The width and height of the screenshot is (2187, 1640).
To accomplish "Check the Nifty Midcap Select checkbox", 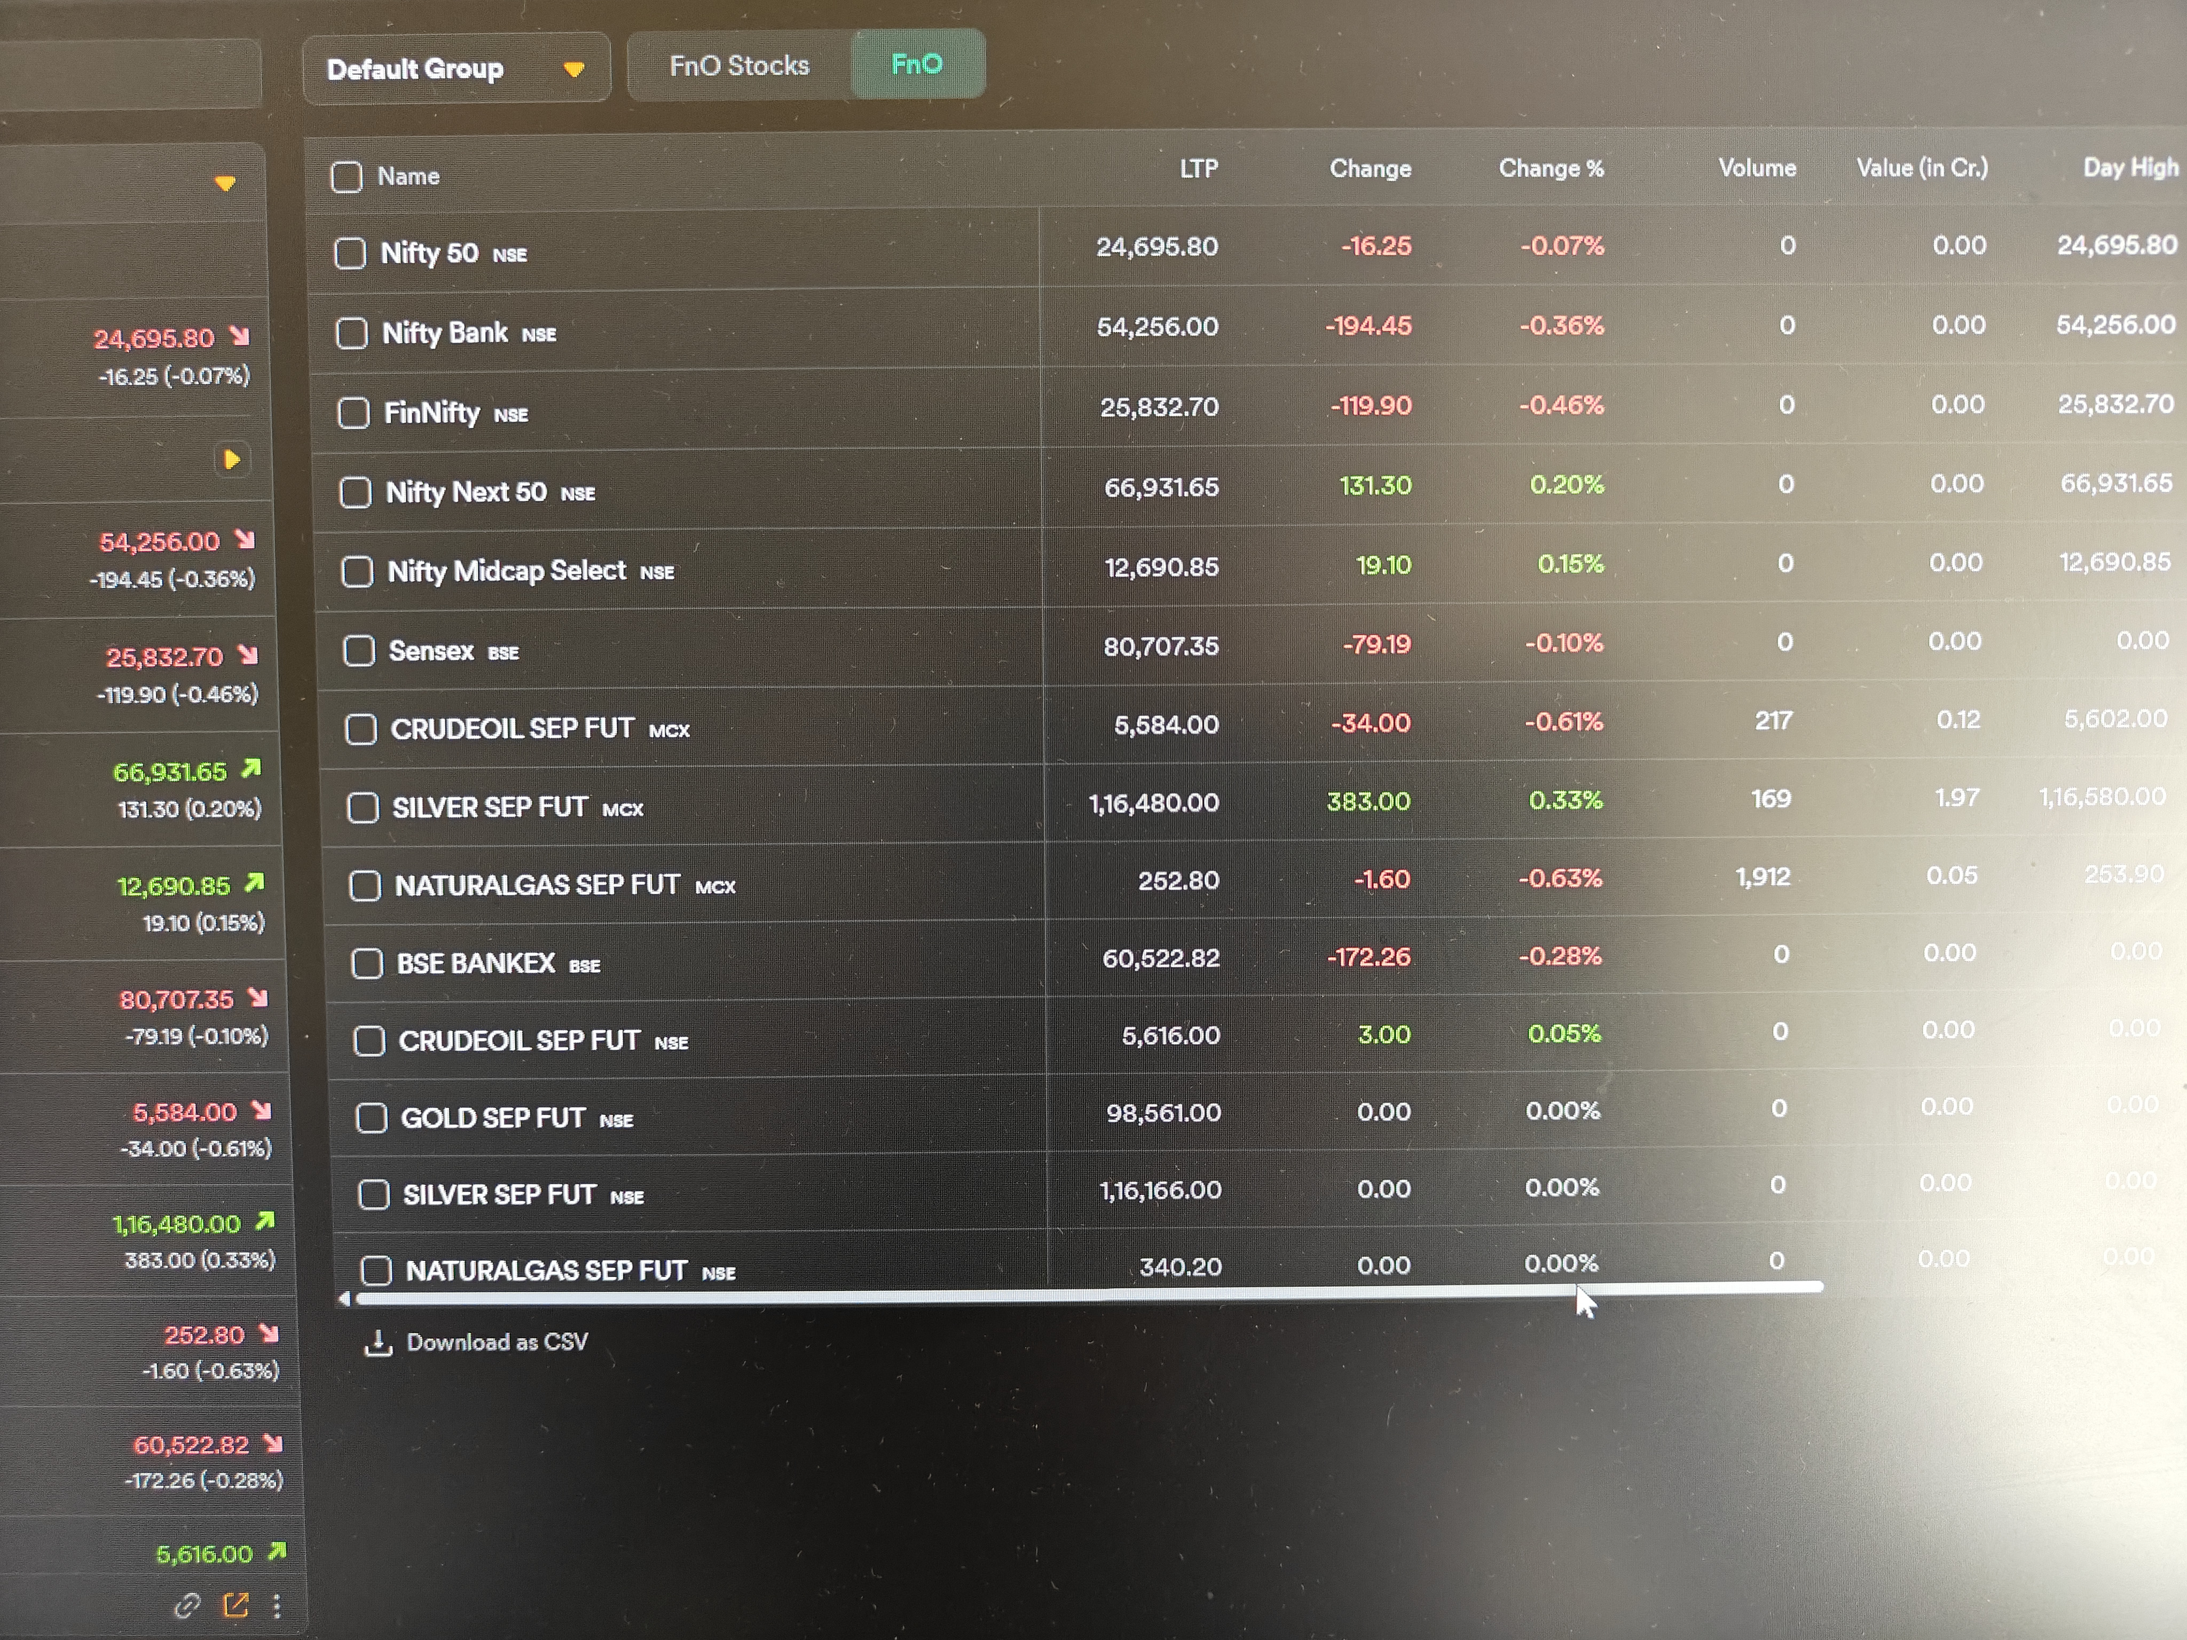I will coord(357,571).
